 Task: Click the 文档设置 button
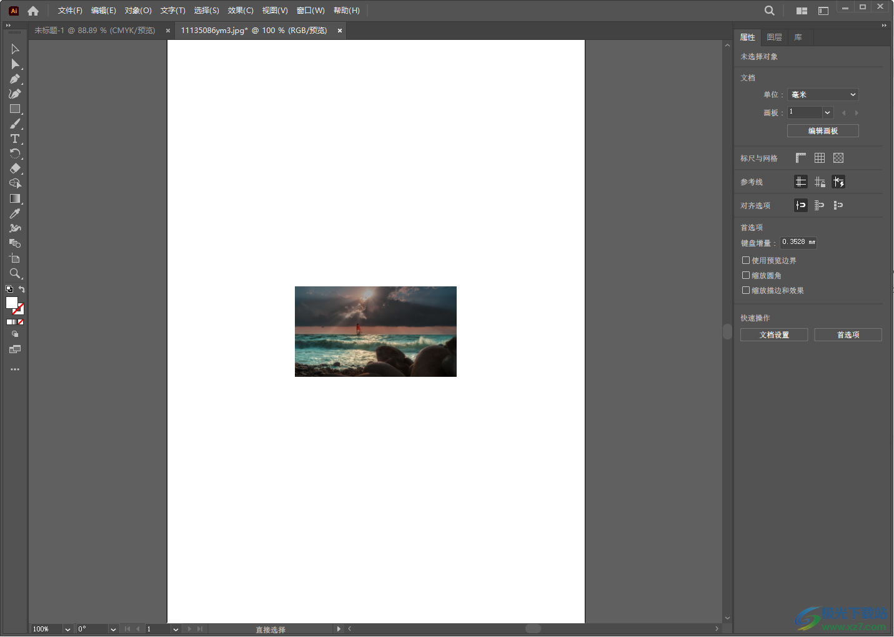coord(774,335)
